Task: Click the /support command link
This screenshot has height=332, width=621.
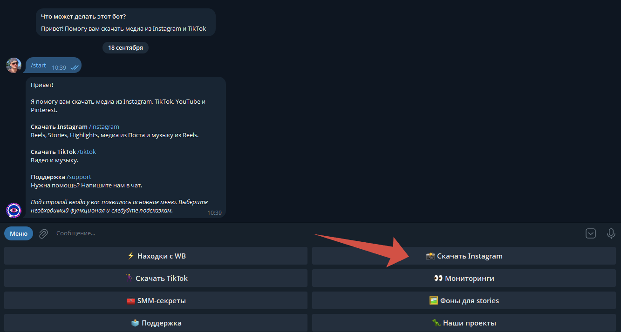Action: [x=79, y=177]
